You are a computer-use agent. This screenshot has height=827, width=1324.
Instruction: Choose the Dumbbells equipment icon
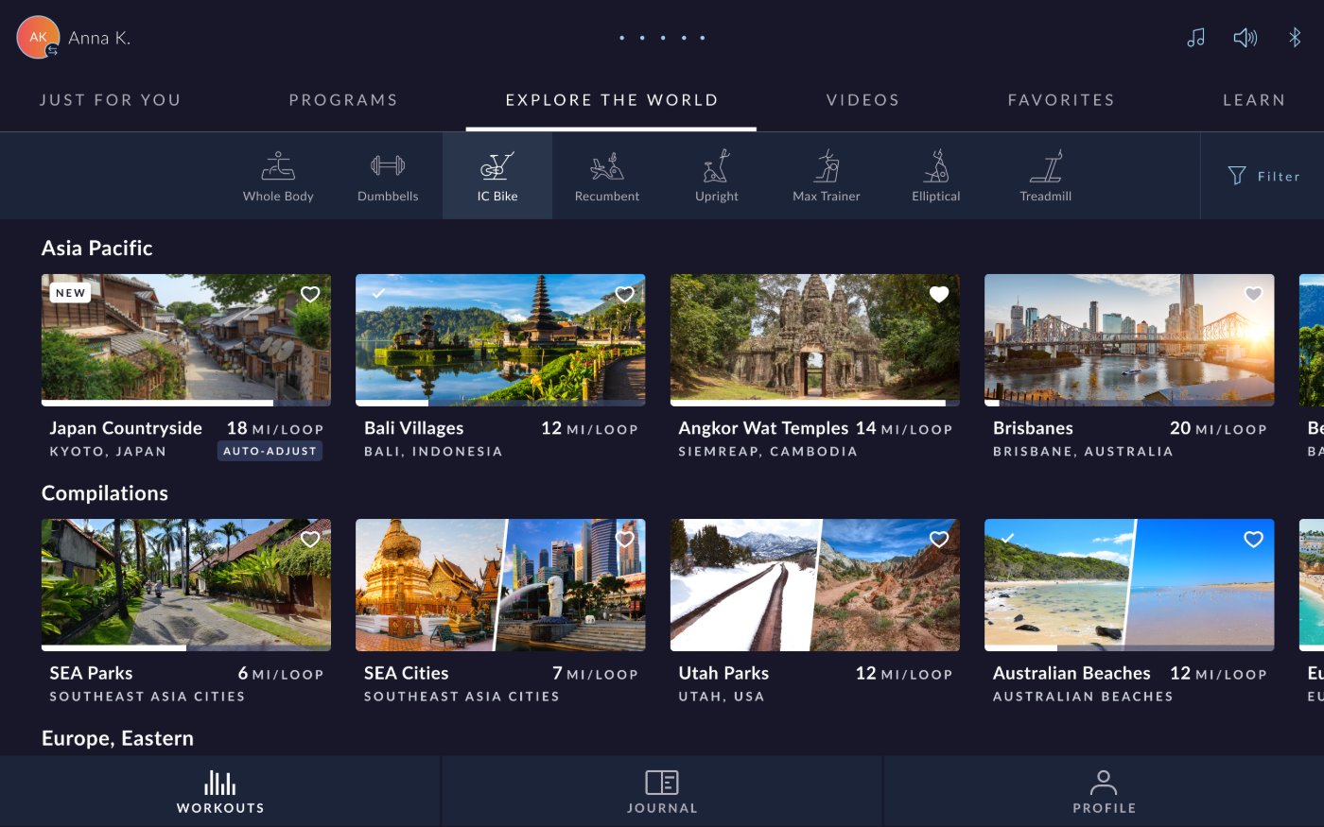(388, 166)
